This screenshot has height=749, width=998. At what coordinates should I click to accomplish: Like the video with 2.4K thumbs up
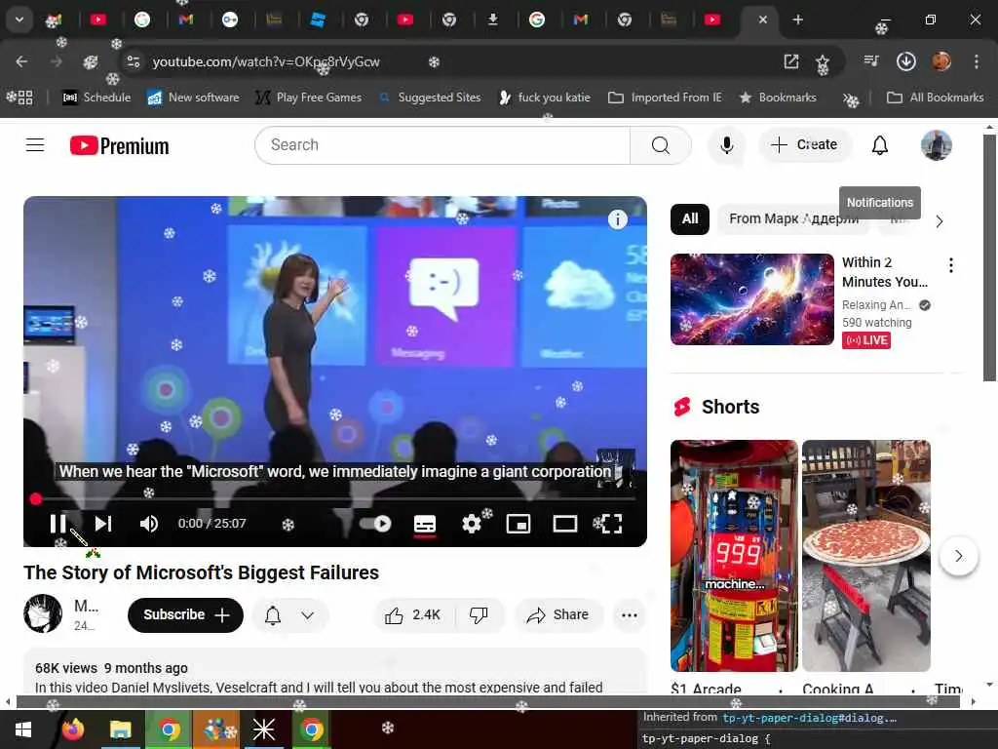point(412,615)
